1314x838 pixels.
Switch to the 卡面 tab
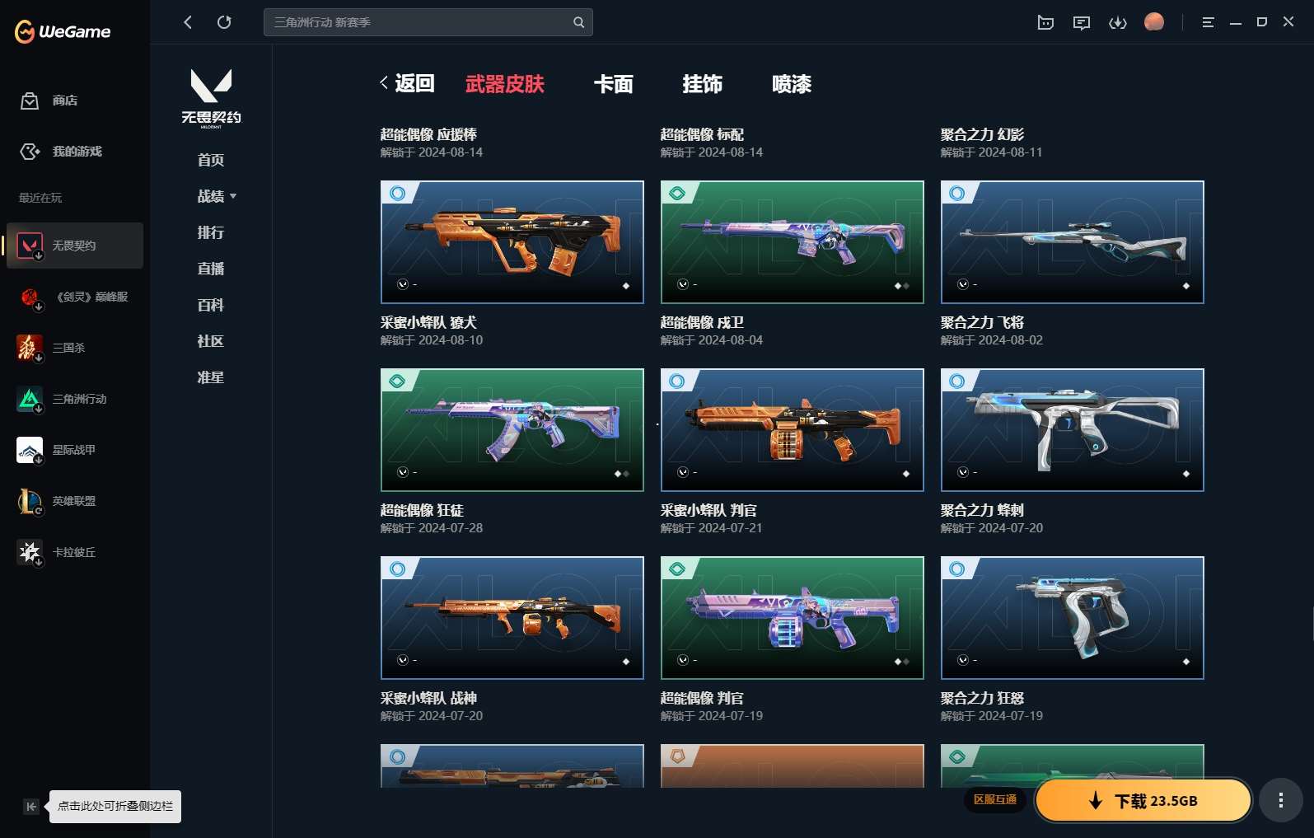point(614,84)
